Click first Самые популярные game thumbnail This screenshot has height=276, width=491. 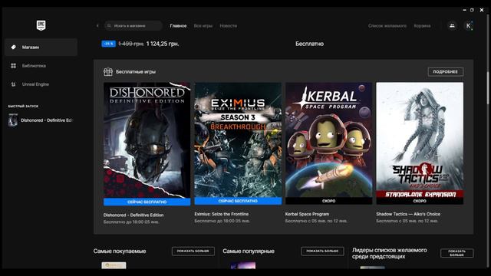click(x=243, y=266)
